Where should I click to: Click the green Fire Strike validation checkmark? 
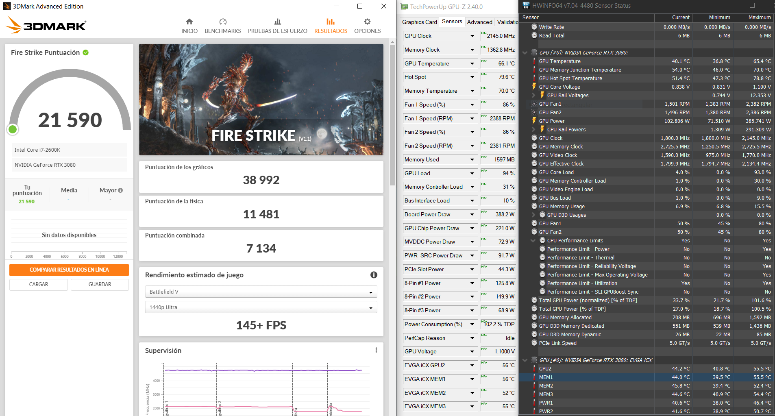click(x=86, y=52)
